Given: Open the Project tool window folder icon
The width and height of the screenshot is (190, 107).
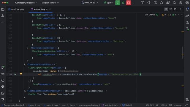Looking at the screenshot, I should 3,9.
